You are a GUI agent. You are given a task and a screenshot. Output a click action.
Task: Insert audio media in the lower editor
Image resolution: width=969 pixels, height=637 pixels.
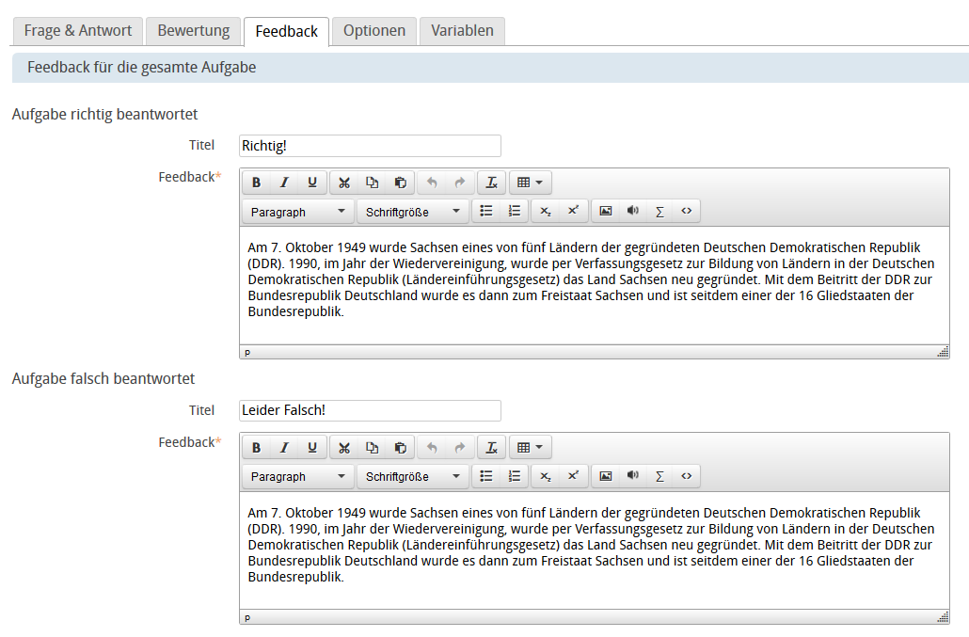633,476
